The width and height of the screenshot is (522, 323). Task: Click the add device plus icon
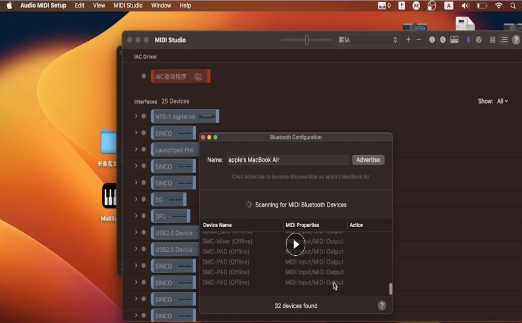click(x=408, y=39)
